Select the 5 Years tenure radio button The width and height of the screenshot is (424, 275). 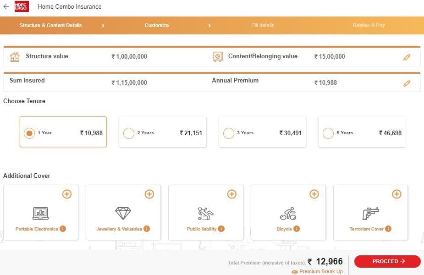click(328, 133)
